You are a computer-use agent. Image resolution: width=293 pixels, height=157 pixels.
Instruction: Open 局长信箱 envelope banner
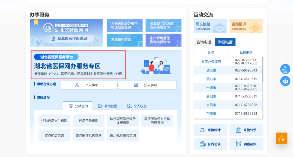click(211, 26)
